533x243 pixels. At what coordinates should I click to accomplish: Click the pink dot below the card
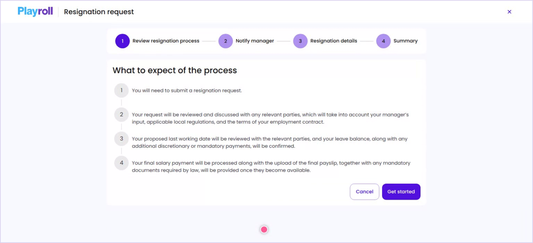(x=264, y=230)
